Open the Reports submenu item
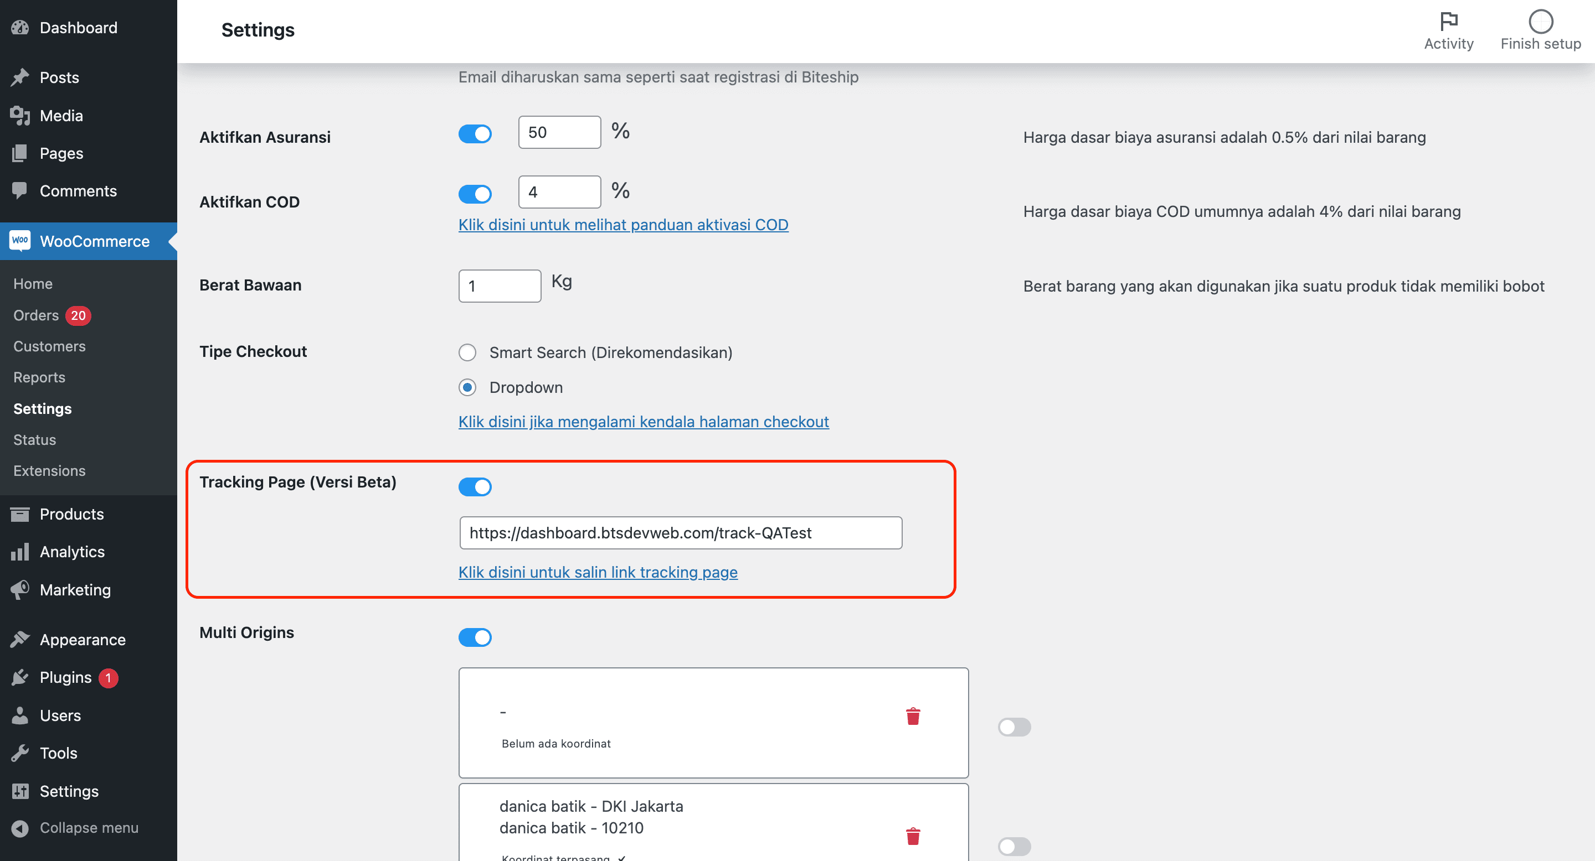Image resolution: width=1595 pixels, height=861 pixels. coord(39,377)
